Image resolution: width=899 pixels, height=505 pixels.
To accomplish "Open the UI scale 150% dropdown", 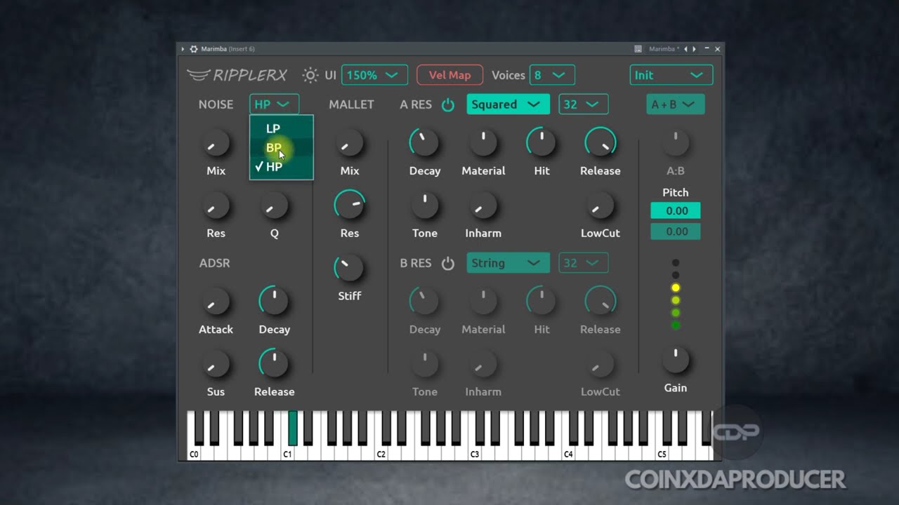I will (374, 75).
